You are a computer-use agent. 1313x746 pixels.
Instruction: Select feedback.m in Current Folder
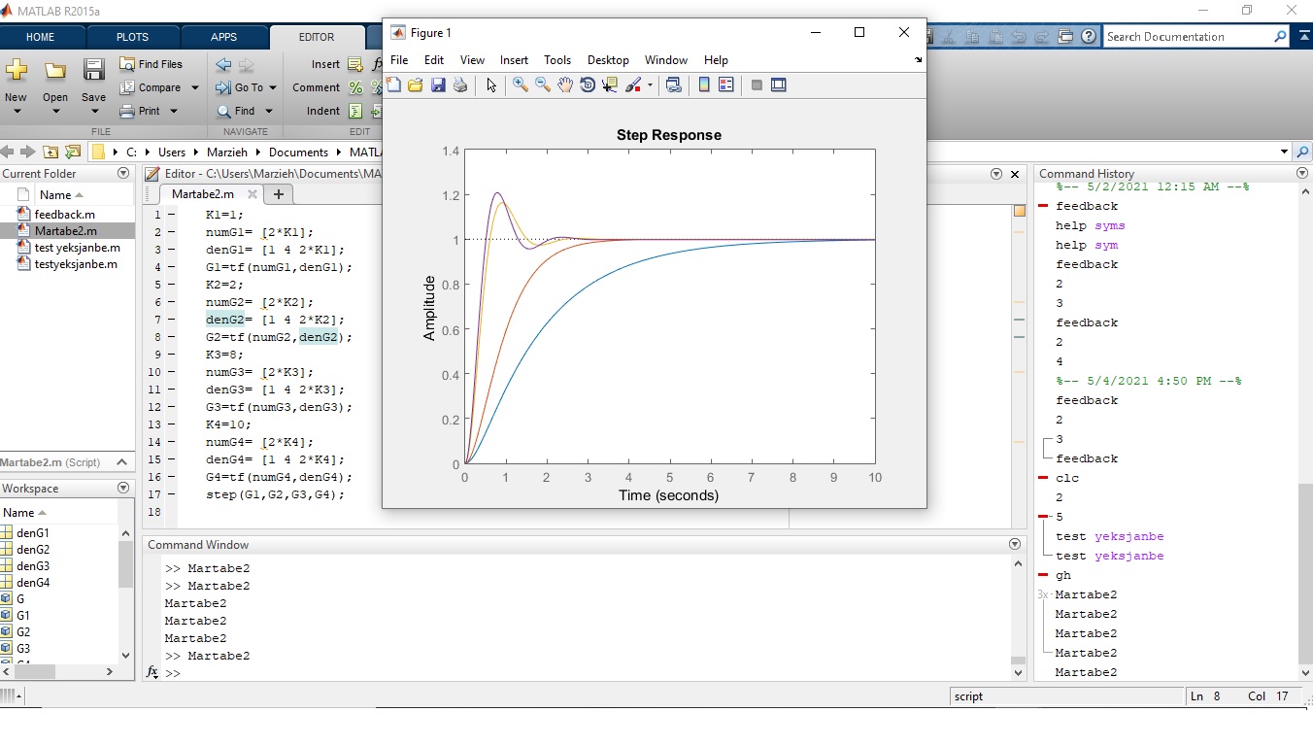[x=65, y=215]
